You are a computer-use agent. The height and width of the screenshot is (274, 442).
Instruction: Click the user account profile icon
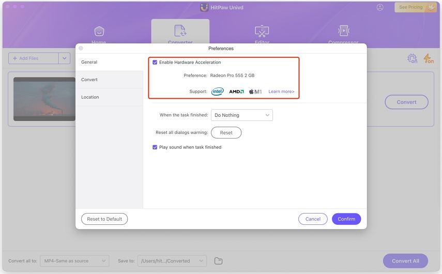pos(380,7)
